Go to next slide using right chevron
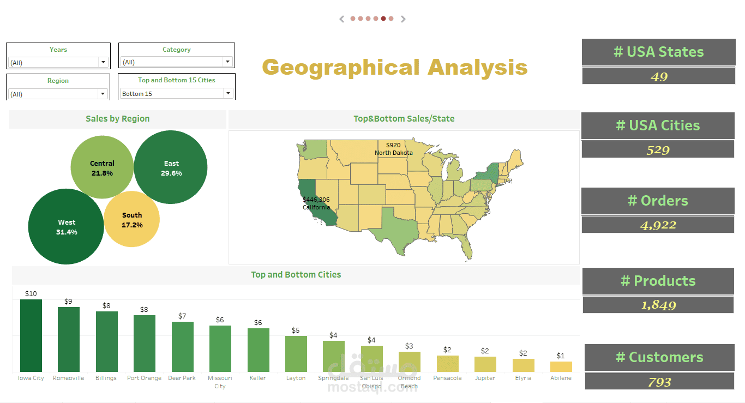 tap(403, 19)
